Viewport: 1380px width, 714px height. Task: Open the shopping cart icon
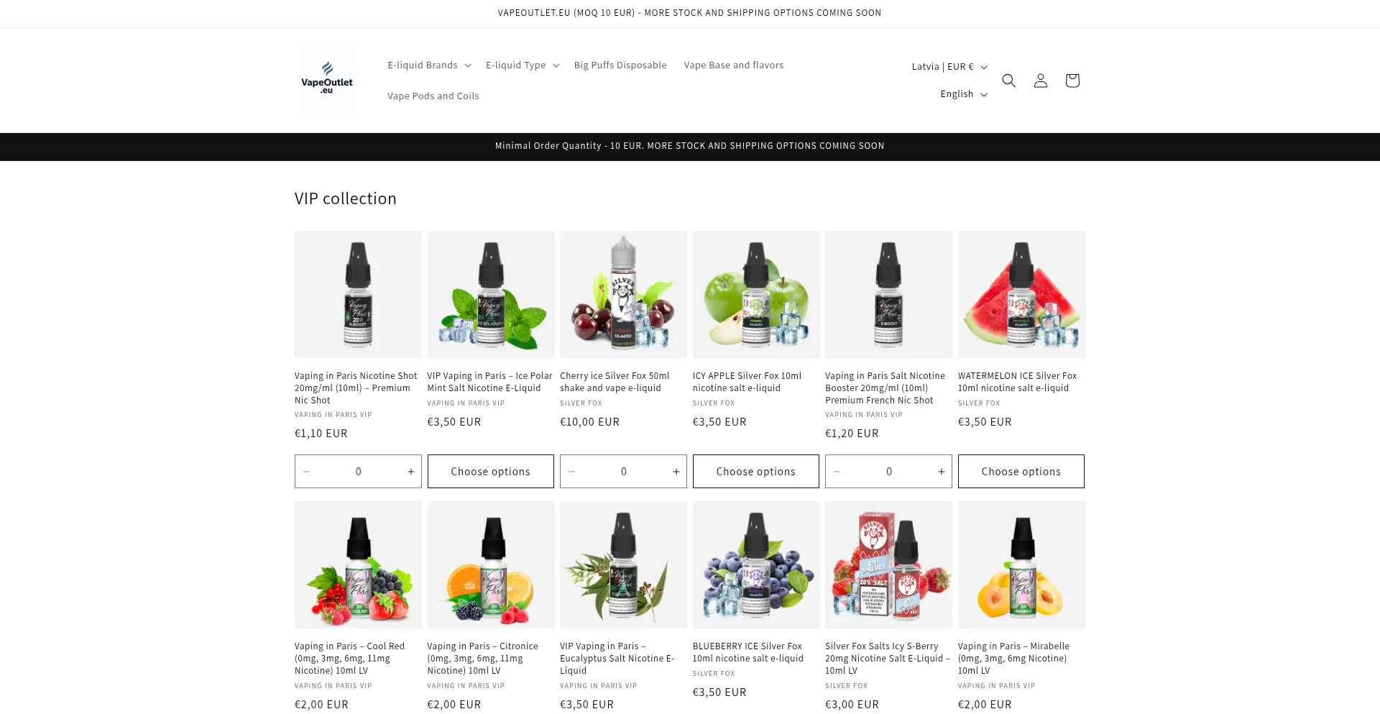(1072, 81)
